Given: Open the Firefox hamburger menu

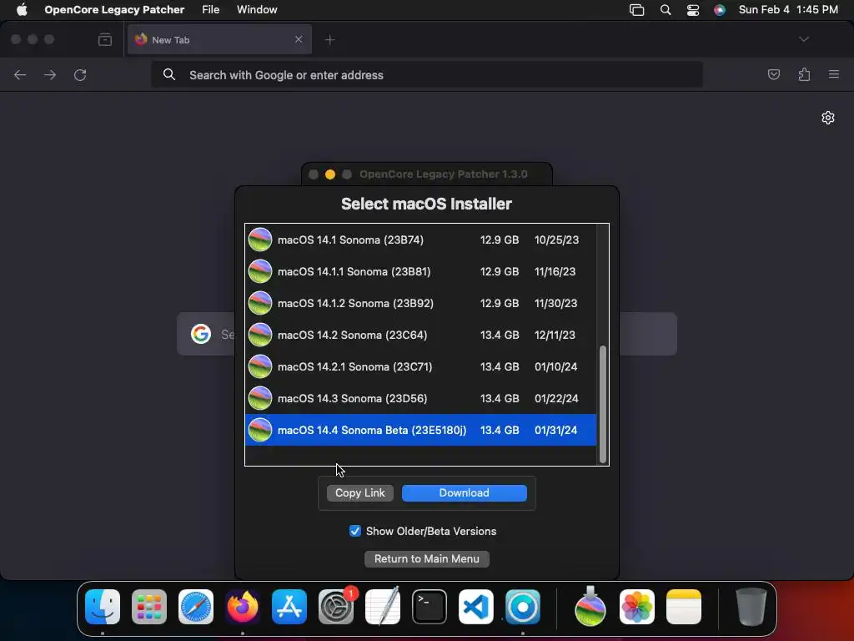Looking at the screenshot, I should [833, 74].
